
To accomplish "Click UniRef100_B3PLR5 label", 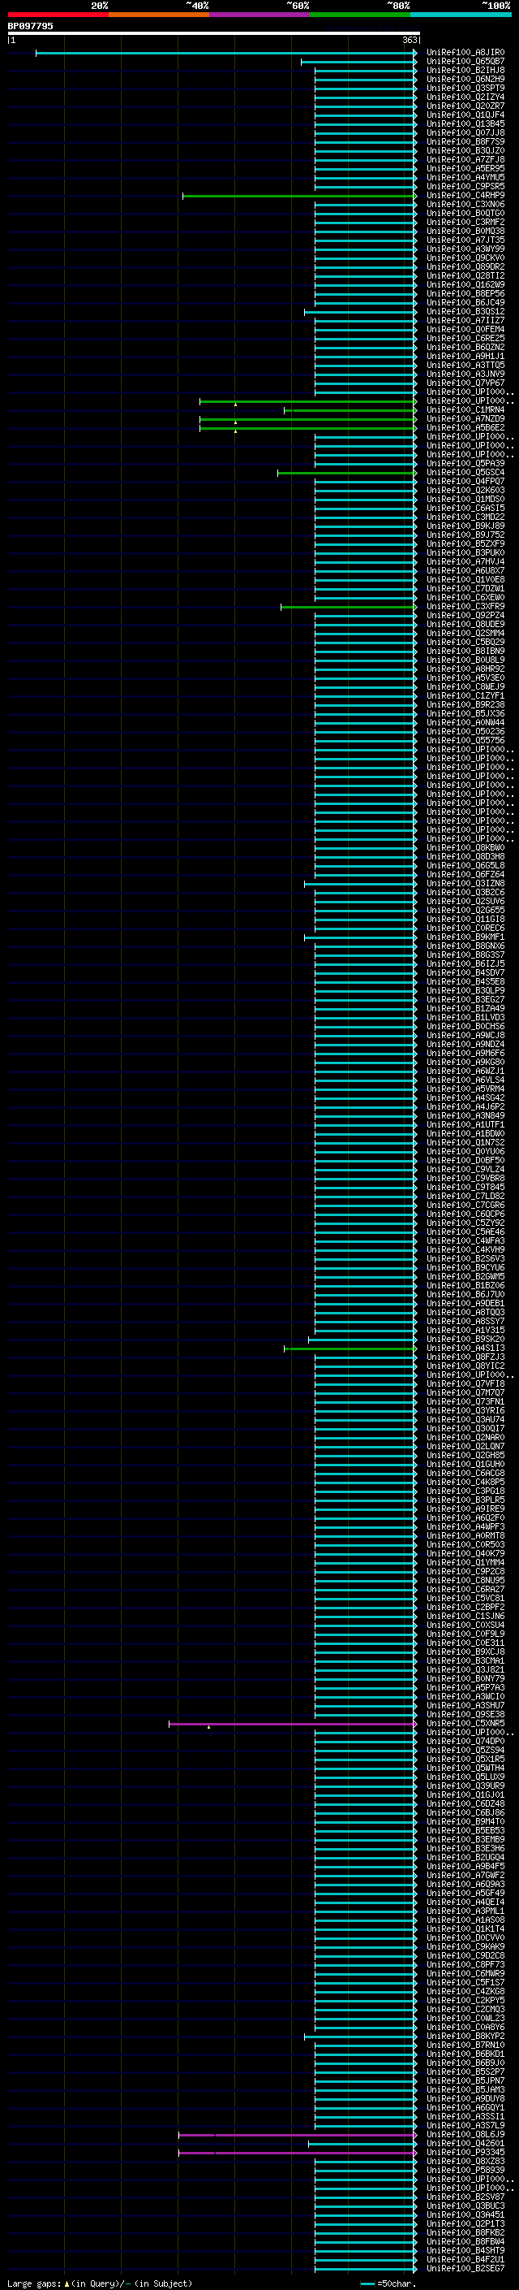I will 465,1500.
